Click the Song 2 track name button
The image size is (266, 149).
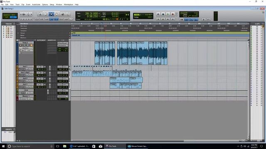click(x=26, y=43)
